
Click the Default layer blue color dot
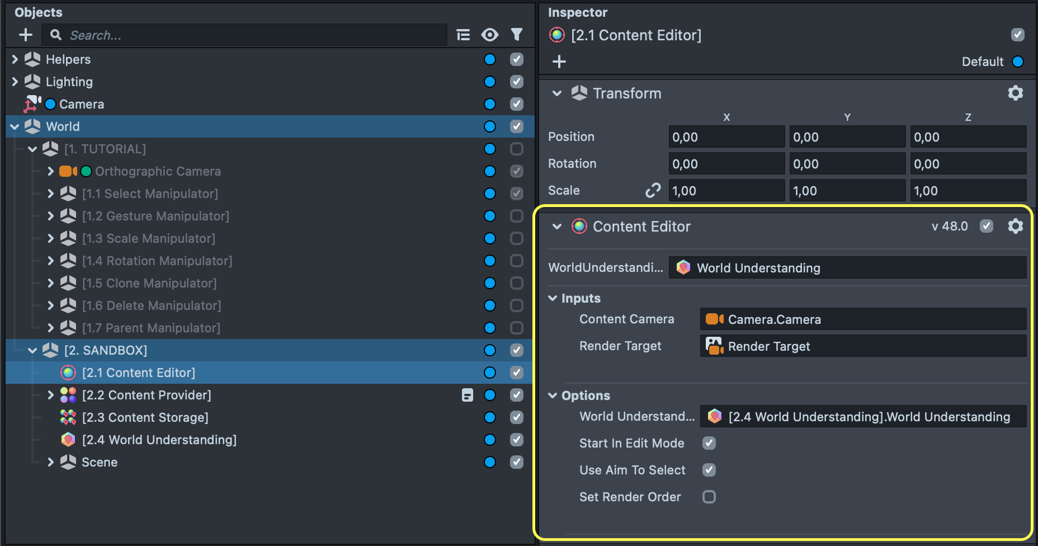[x=1018, y=62]
